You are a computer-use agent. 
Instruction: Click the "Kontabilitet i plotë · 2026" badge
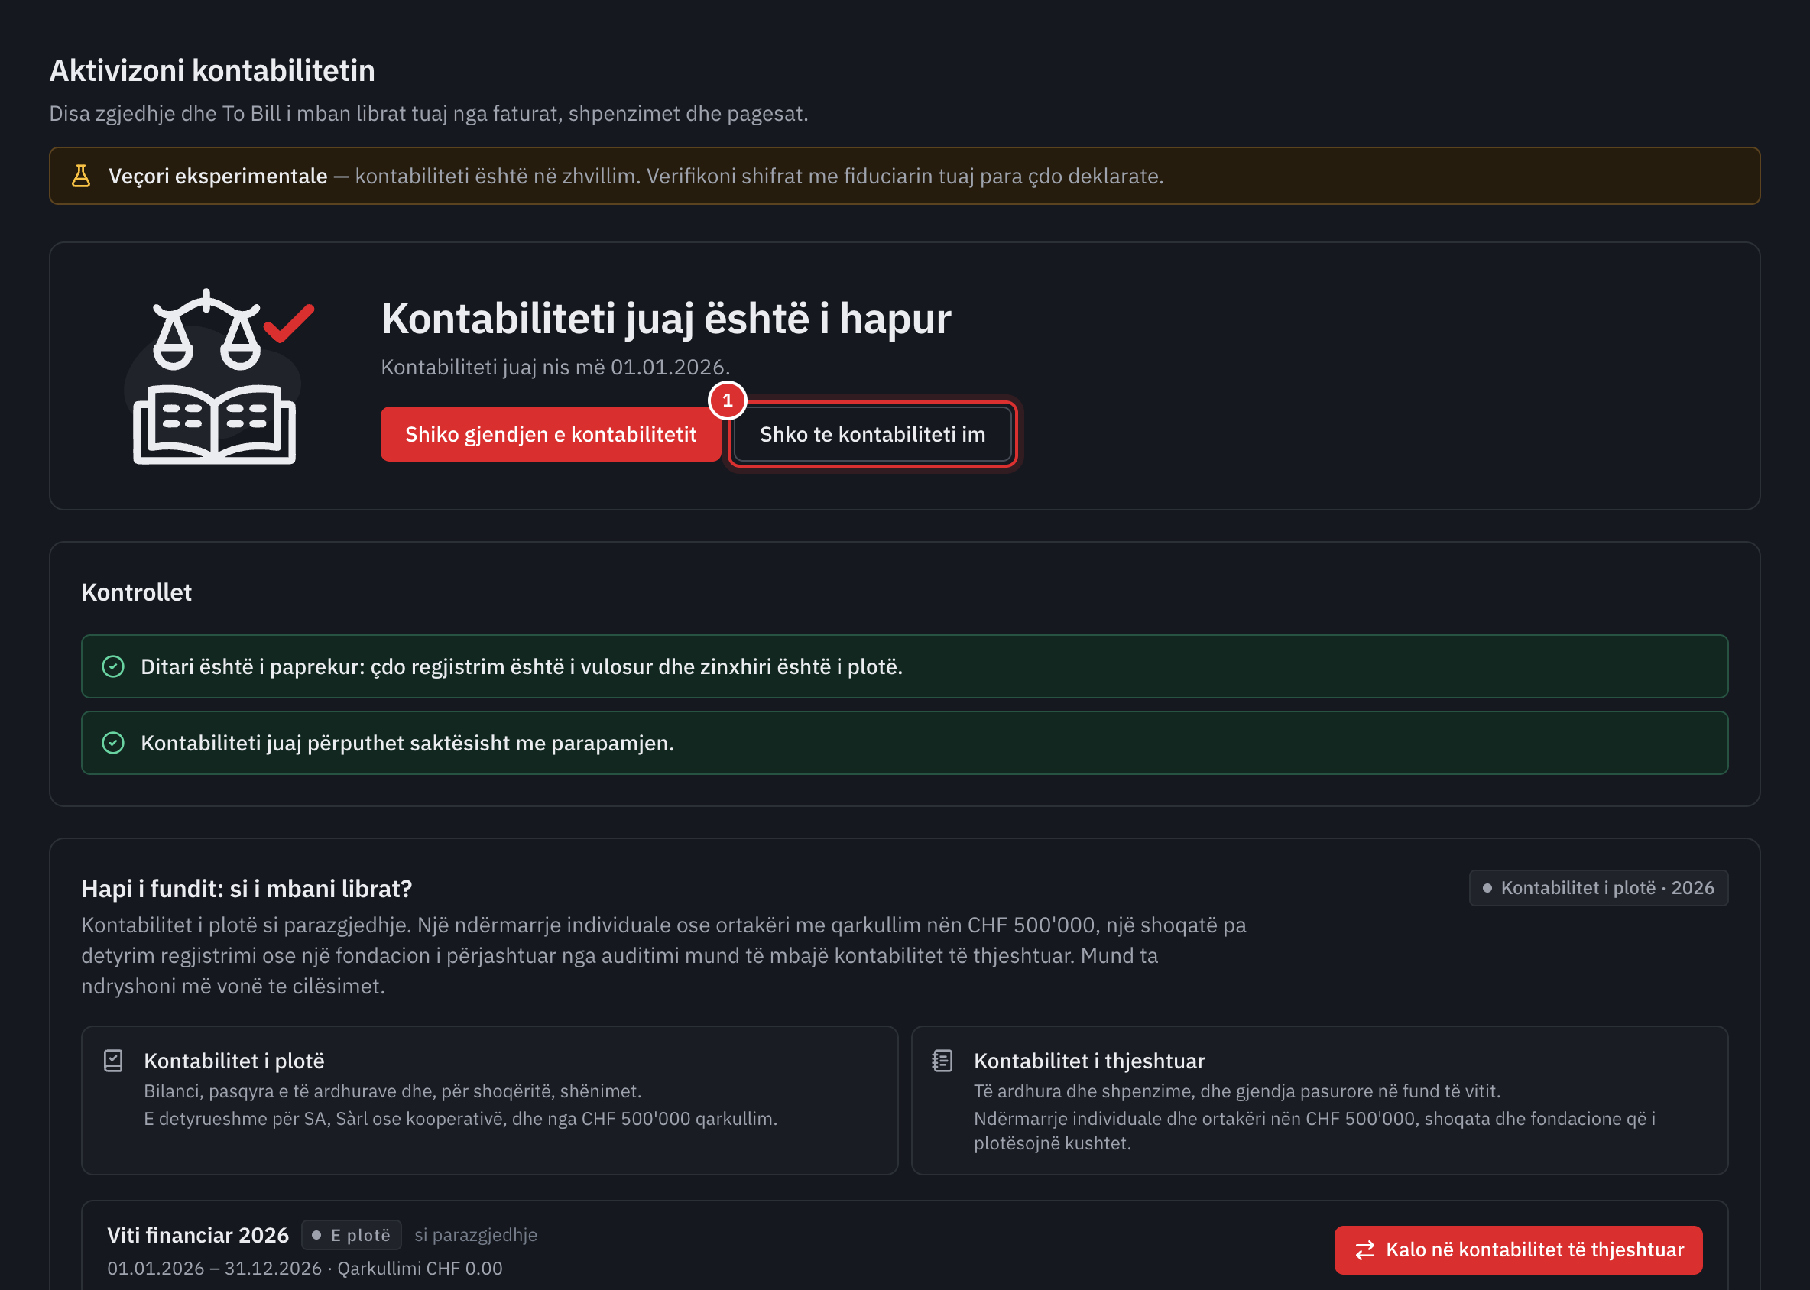pos(1598,888)
